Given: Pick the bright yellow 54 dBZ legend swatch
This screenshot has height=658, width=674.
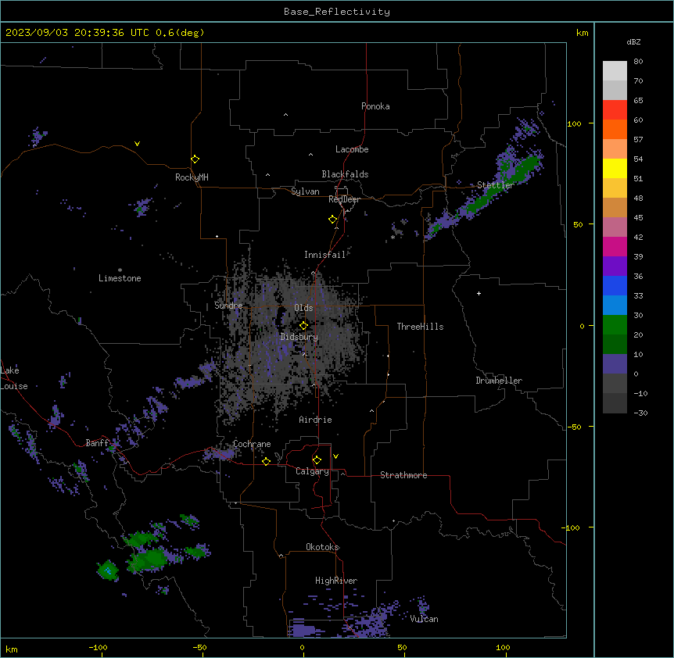Looking at the screenshot, I should [x=615, y=168].
